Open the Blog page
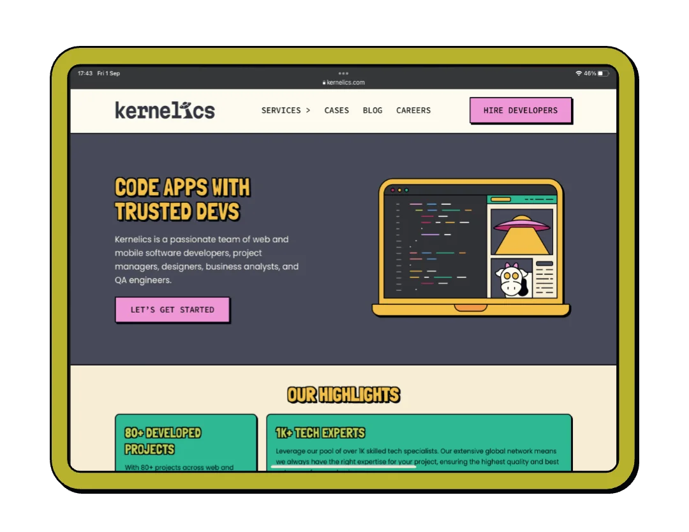 [372, 110]
